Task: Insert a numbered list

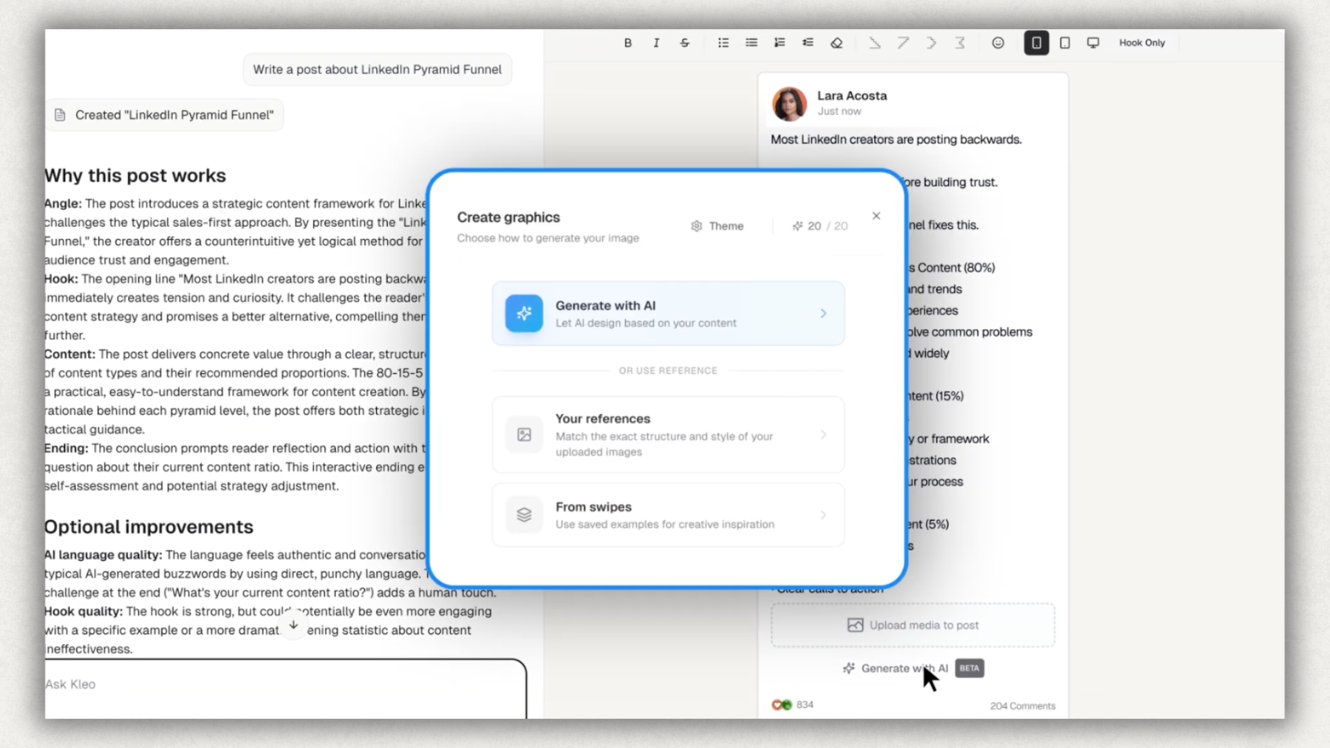Action: click(x=779, y=43)
